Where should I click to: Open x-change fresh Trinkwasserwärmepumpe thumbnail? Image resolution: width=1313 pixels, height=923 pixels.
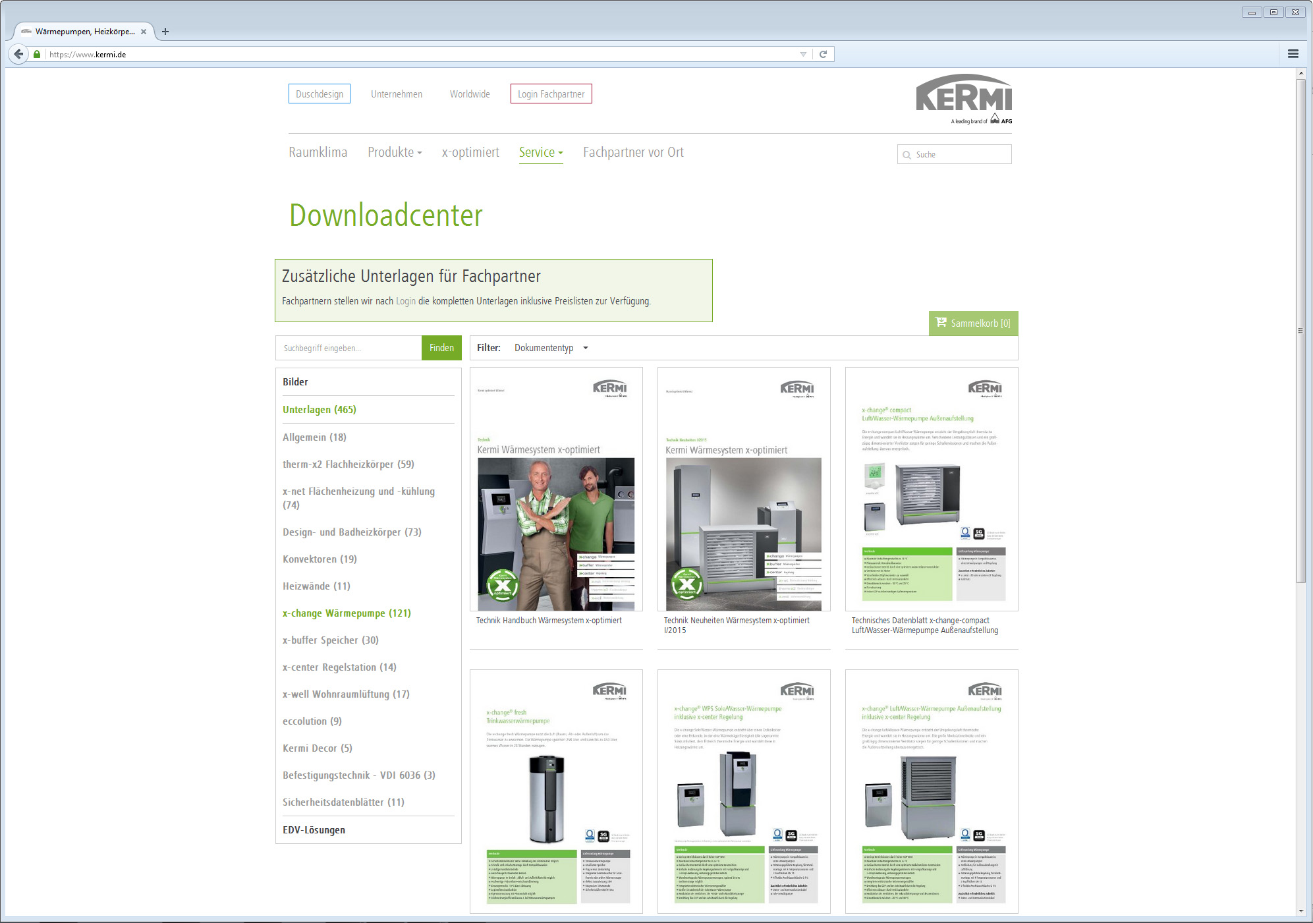556,791
